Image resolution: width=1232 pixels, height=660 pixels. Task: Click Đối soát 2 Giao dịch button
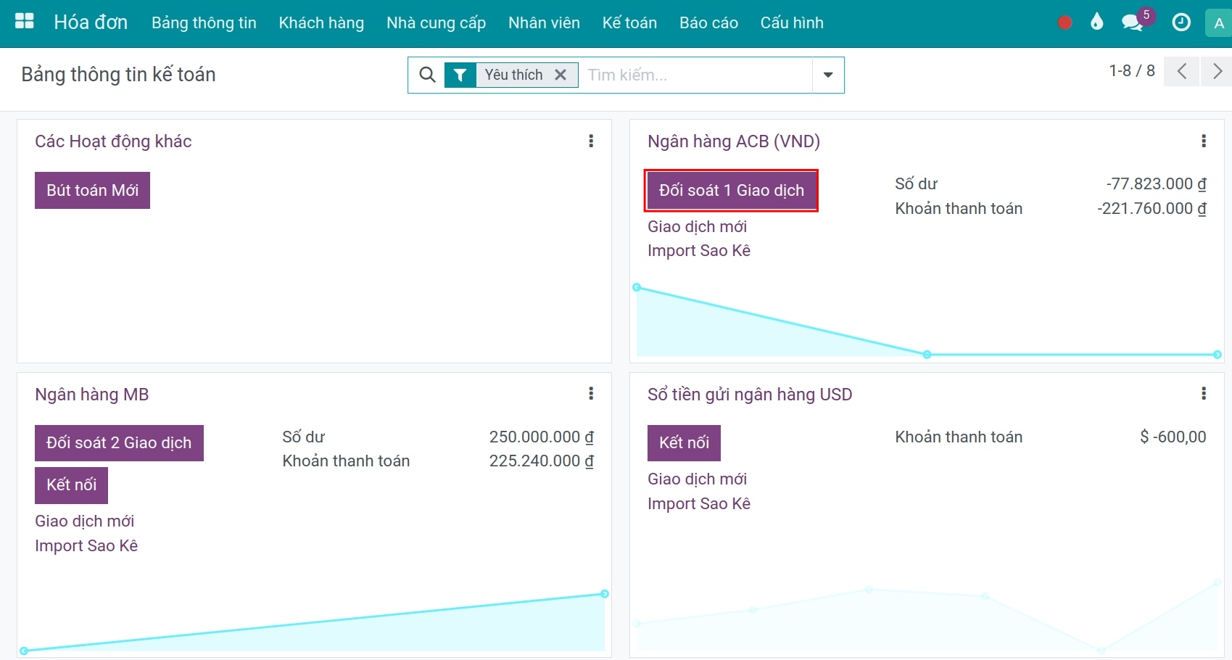pyautogui.click(x=119, y=443)
